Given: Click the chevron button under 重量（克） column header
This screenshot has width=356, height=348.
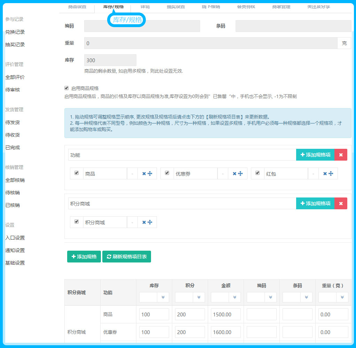Looking at the screenshot, I should pyautogui.click(x=342, y=297).
